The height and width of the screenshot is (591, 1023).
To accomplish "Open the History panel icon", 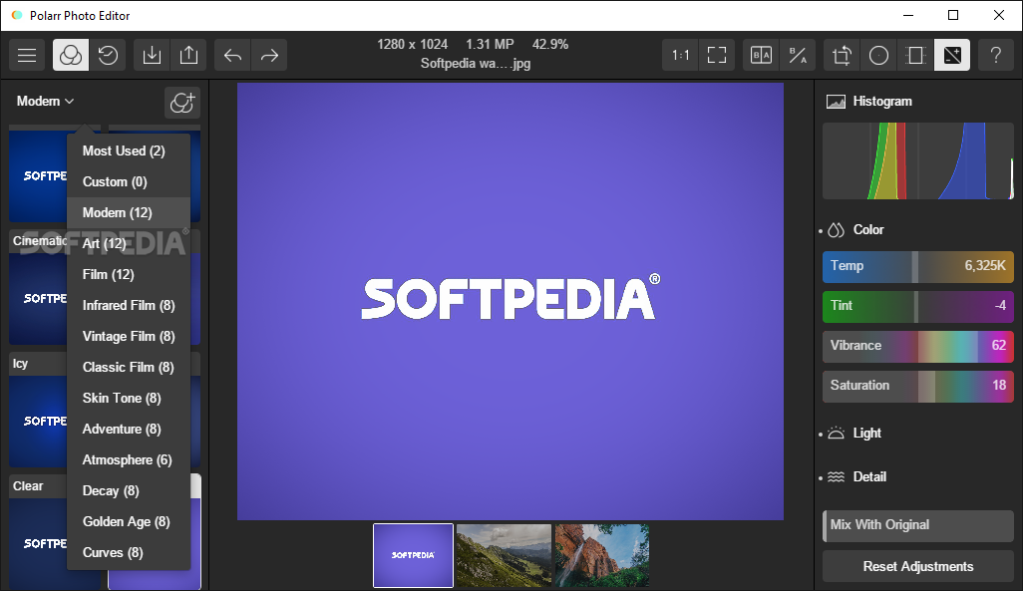I will (x=108, y=55).
